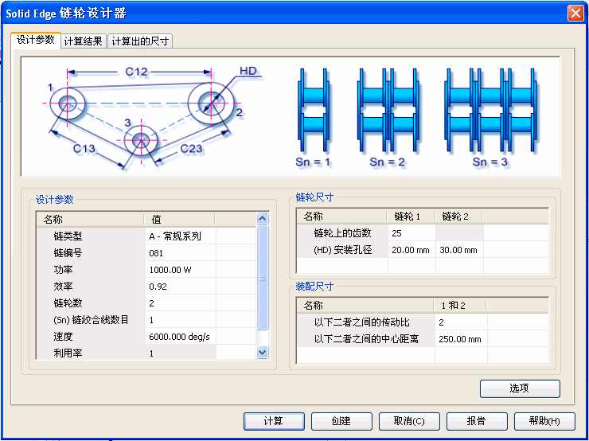Open the 报告 report button
This screenshot has width=589, height=441.
(477, 421)
